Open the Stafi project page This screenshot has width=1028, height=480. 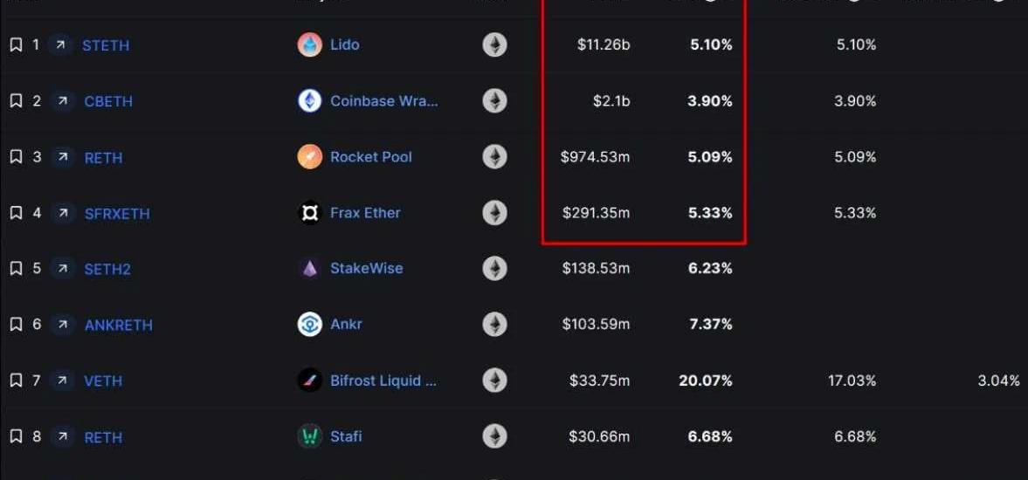[x=346, y=436]
